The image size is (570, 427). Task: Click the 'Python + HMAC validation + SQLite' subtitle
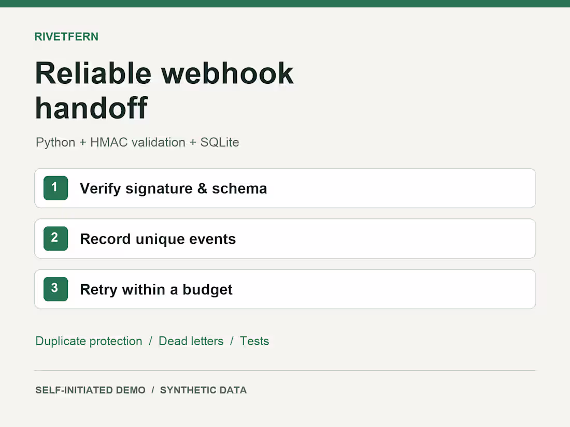tap(137, 142)
